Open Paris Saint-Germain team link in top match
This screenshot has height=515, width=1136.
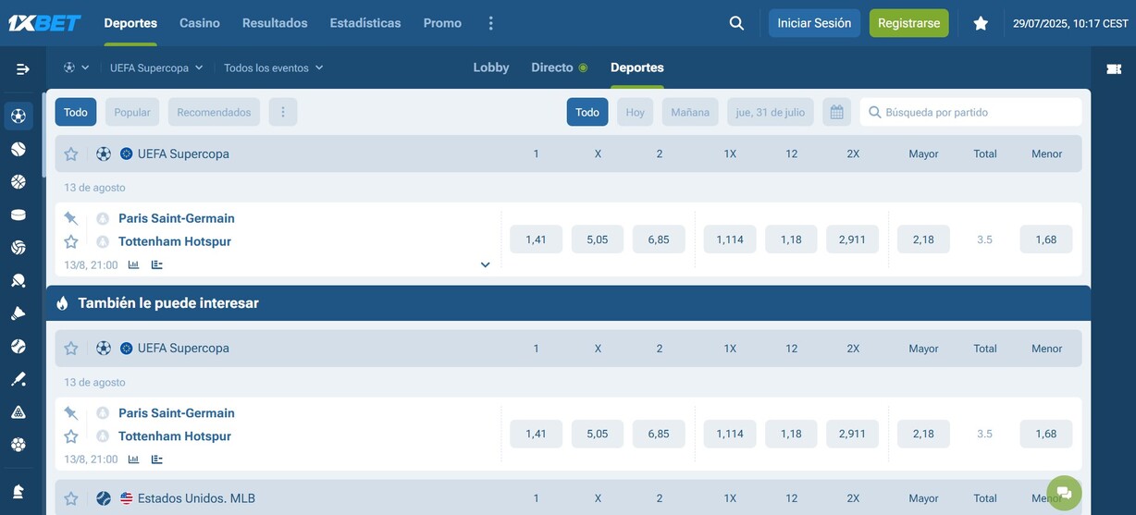click(177, 218)
